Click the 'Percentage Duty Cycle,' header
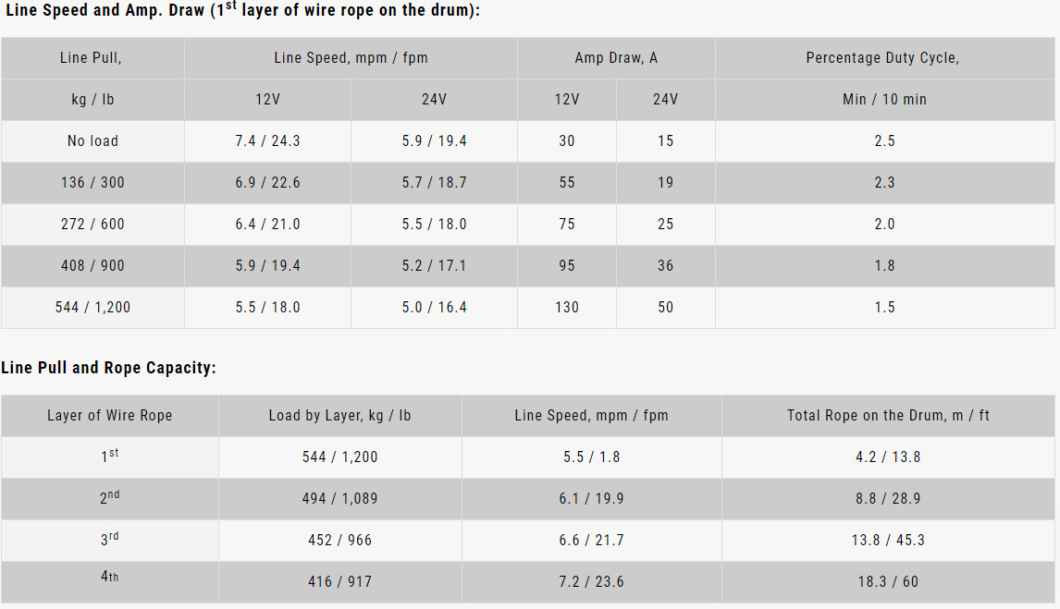The width and height of the screenshot is (1060, 609). point(882,57)
